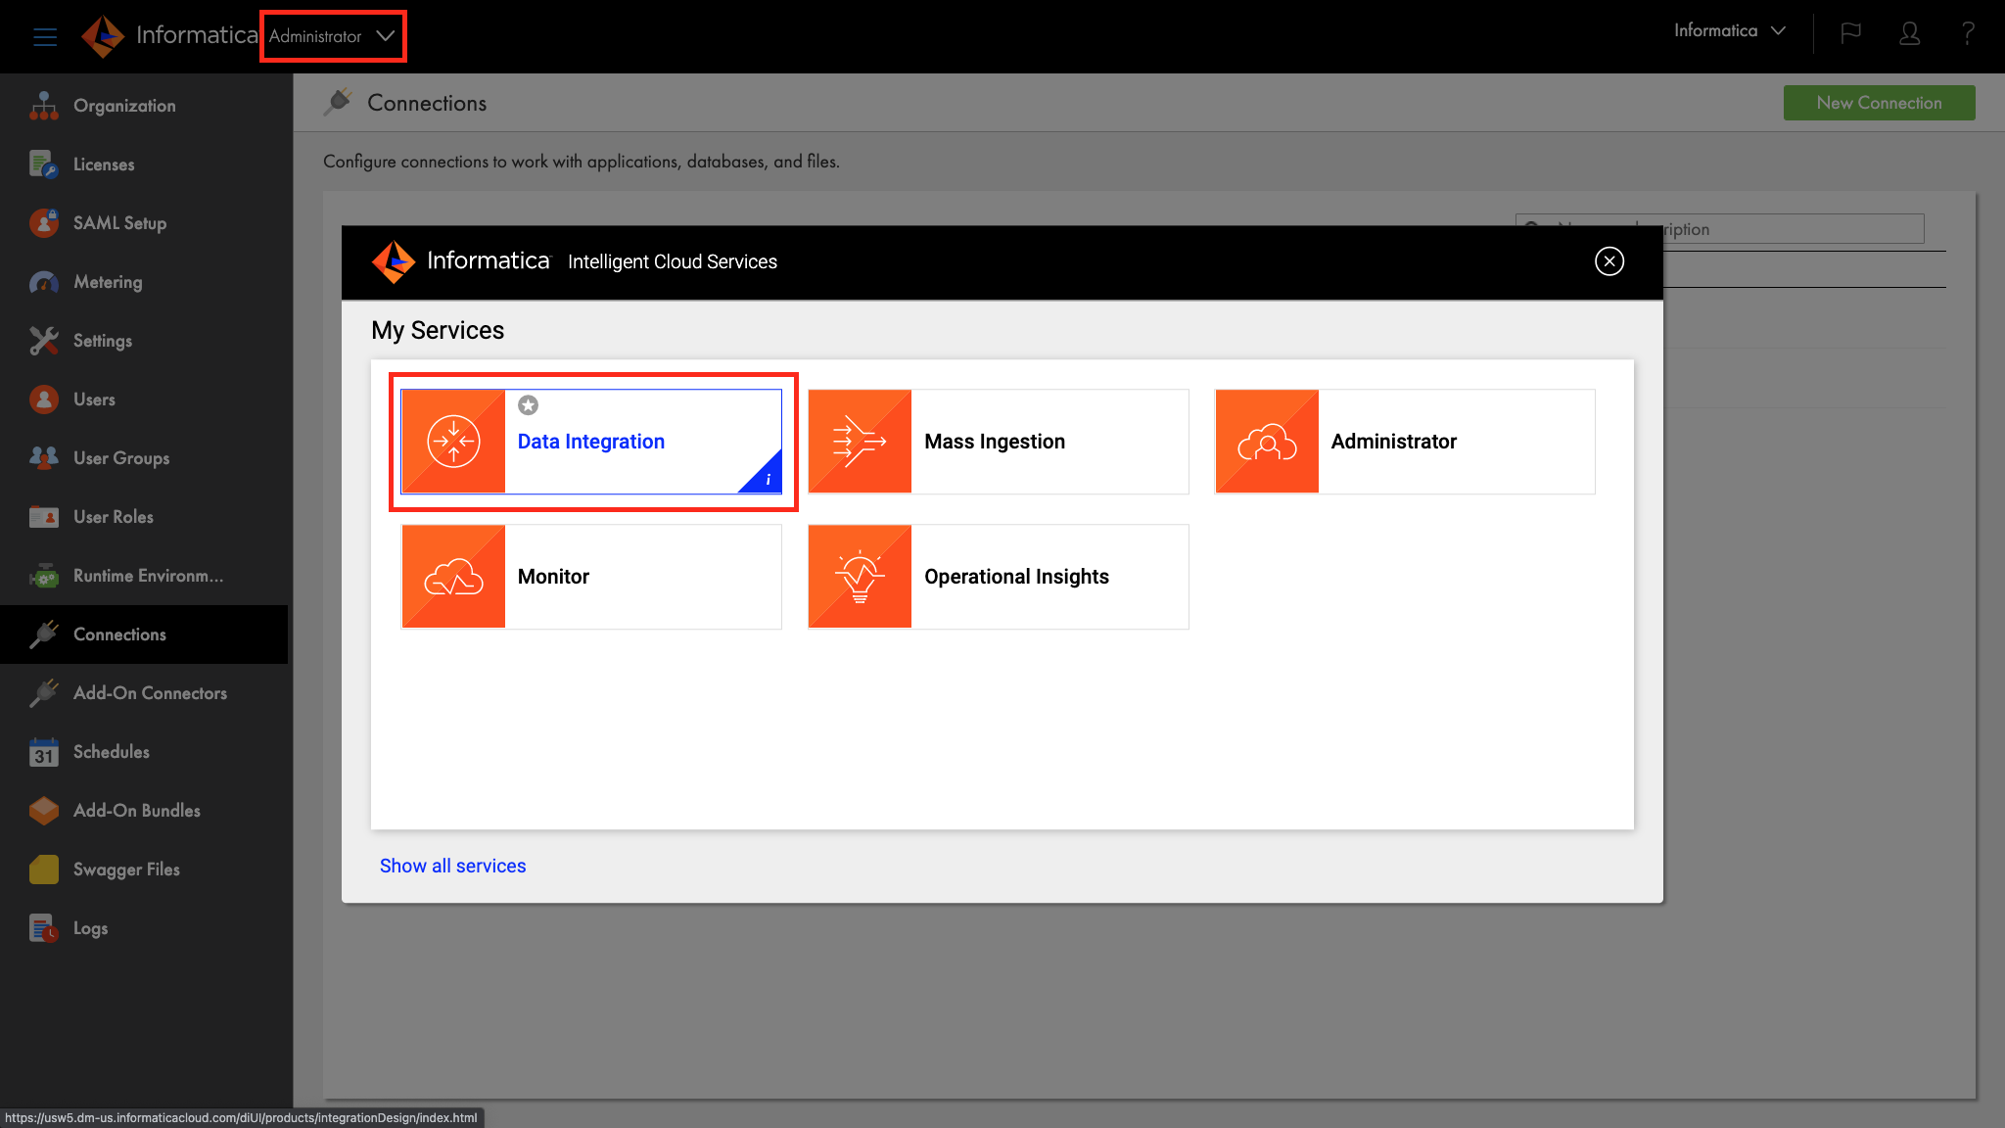Click the Administrator cloud user icon
This screenshot has width=2005, height=1128.
point(1267,442)
